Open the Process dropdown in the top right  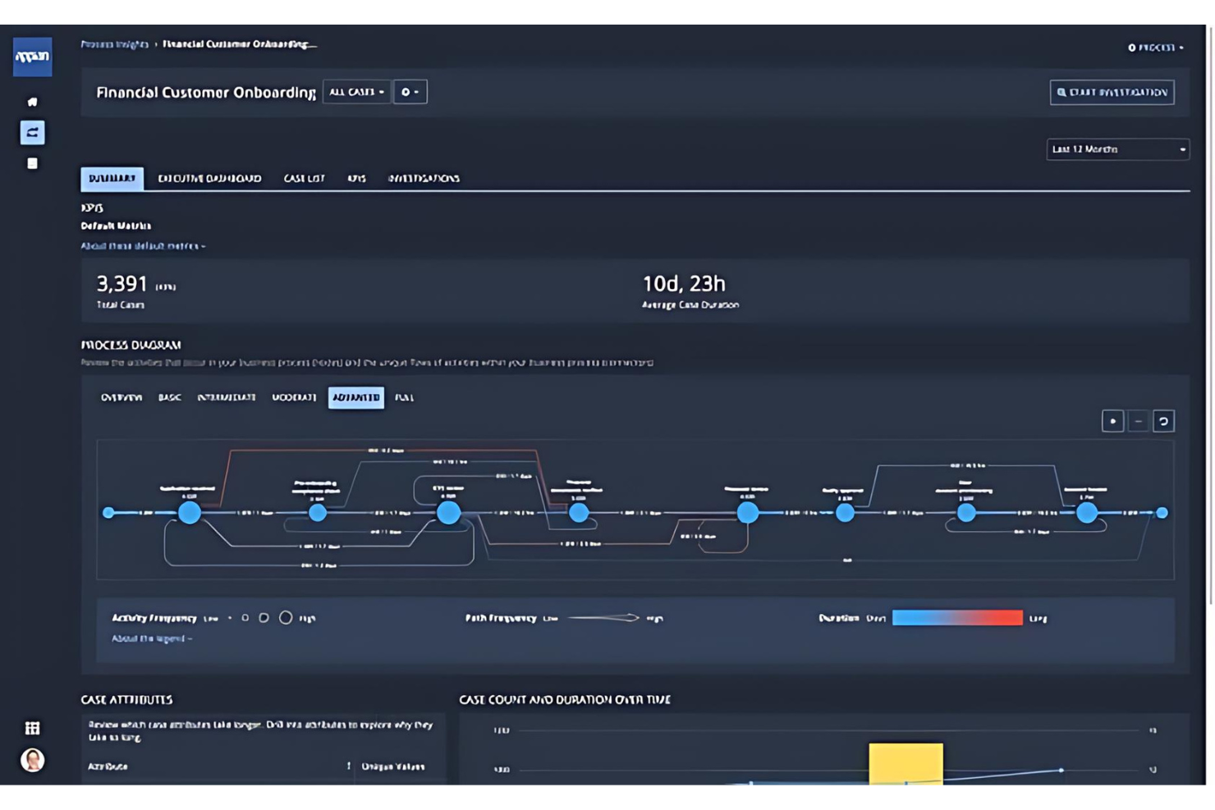[1155, 48]
